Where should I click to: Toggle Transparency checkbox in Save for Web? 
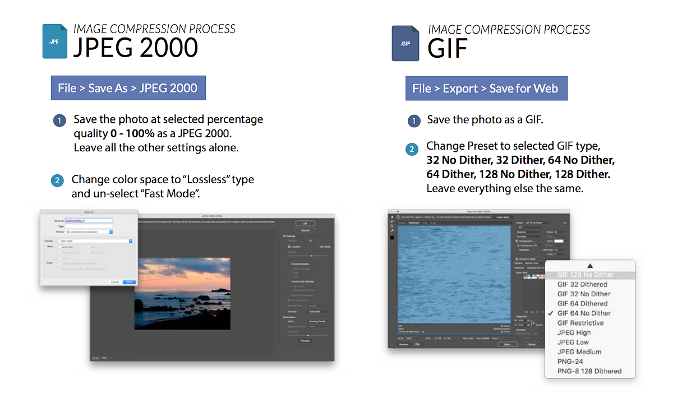tap(517, 241)
